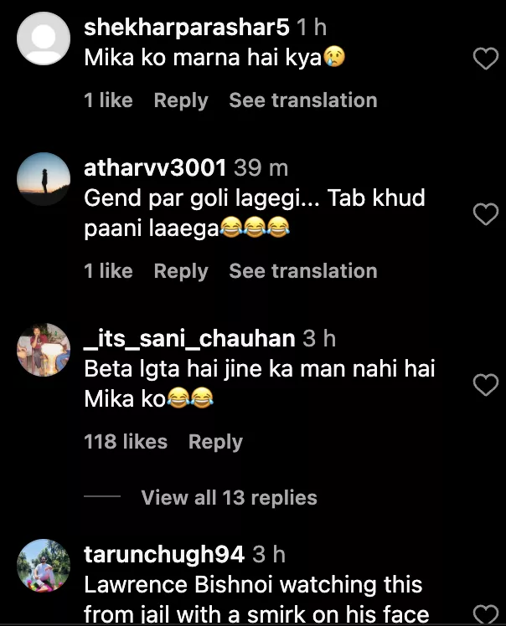Image resolution: width=506 pixels, height=626 pixels.
Task: Open shekharparashar5 username link
Action: point(187,28)
